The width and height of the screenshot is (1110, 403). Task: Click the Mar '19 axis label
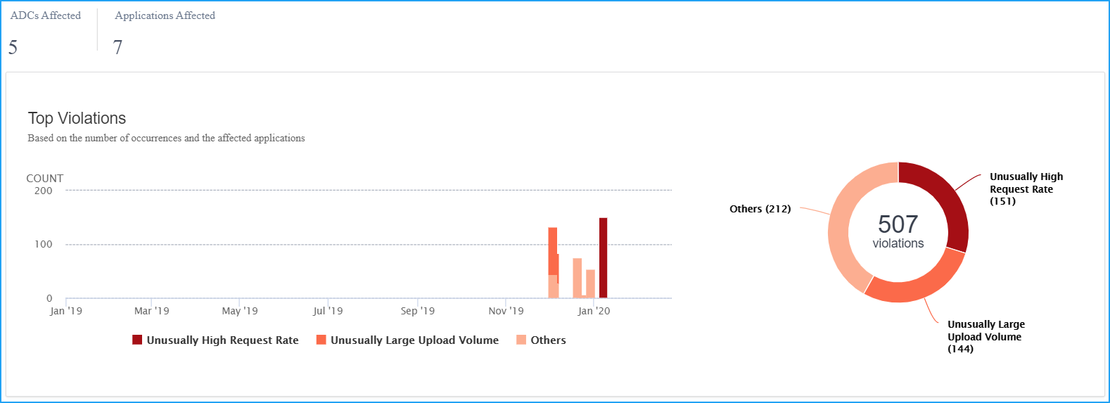point(152,311)
